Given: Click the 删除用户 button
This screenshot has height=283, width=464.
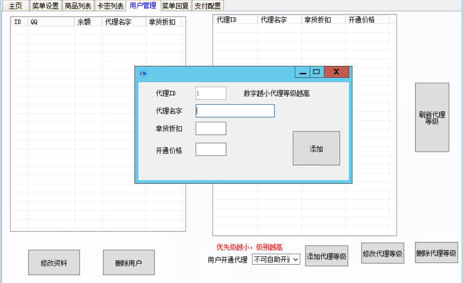Looking at the screenshot, I should coord(129,263).
